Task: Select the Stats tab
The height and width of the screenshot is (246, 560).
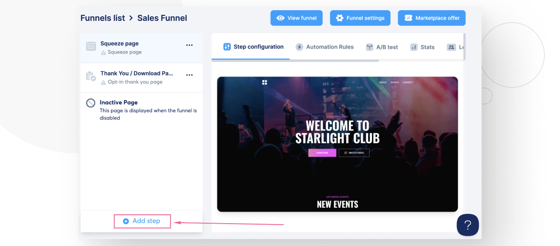Action: click(422, 47)
